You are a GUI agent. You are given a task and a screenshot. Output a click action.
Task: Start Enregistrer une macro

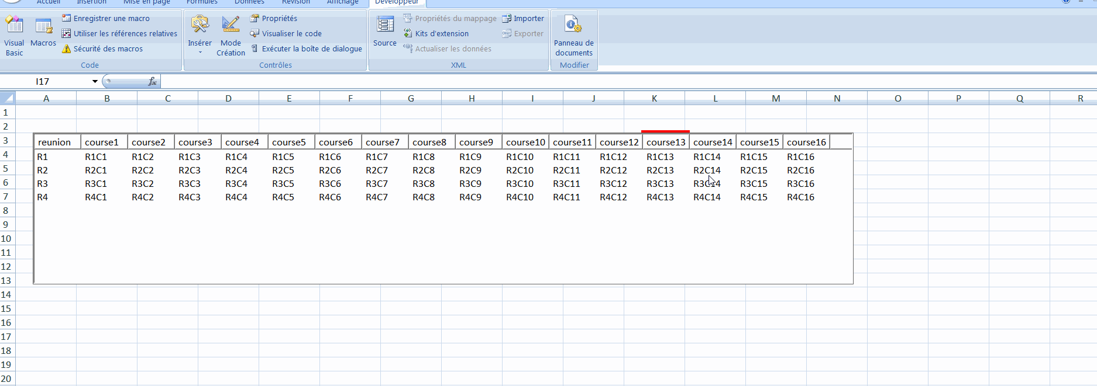106,18
